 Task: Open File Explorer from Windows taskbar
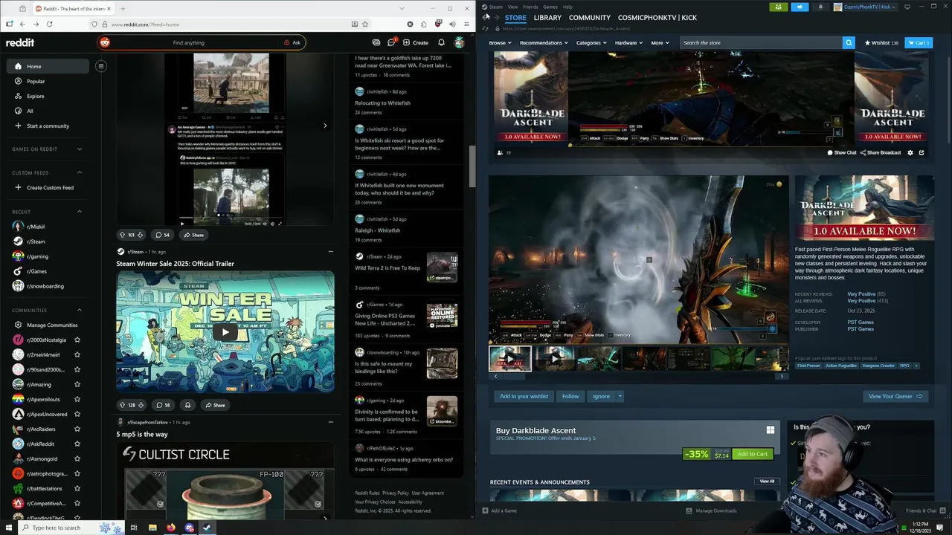click(x=152, y=528)
